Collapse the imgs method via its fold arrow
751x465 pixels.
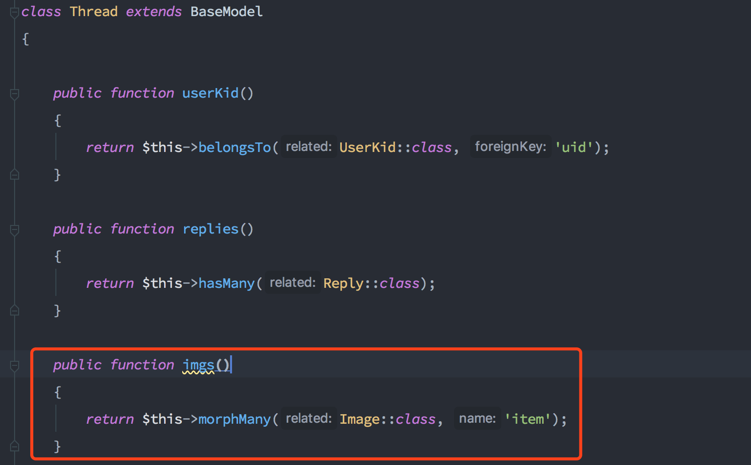(14, 364)
